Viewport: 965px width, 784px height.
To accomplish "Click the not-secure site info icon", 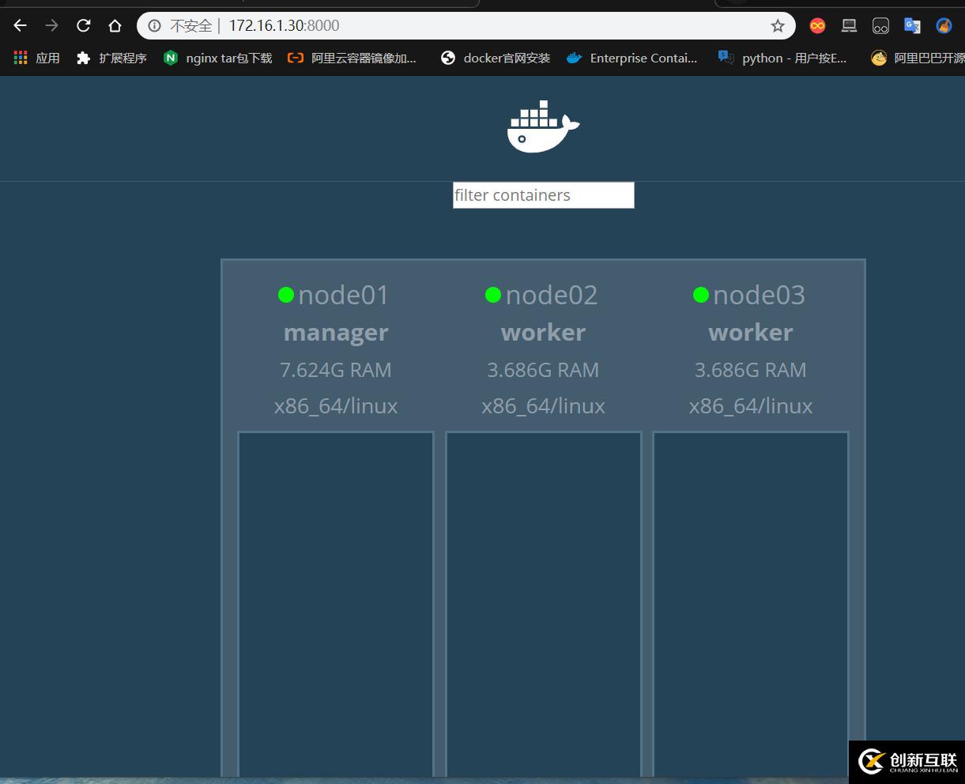I will pyautogui.click(x=155, y=26).
